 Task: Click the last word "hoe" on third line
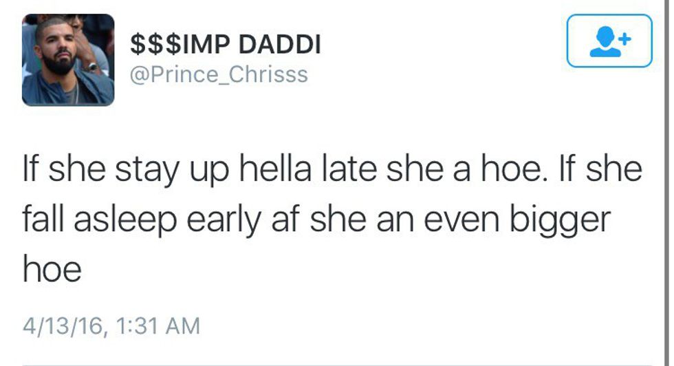coord(52,269)
